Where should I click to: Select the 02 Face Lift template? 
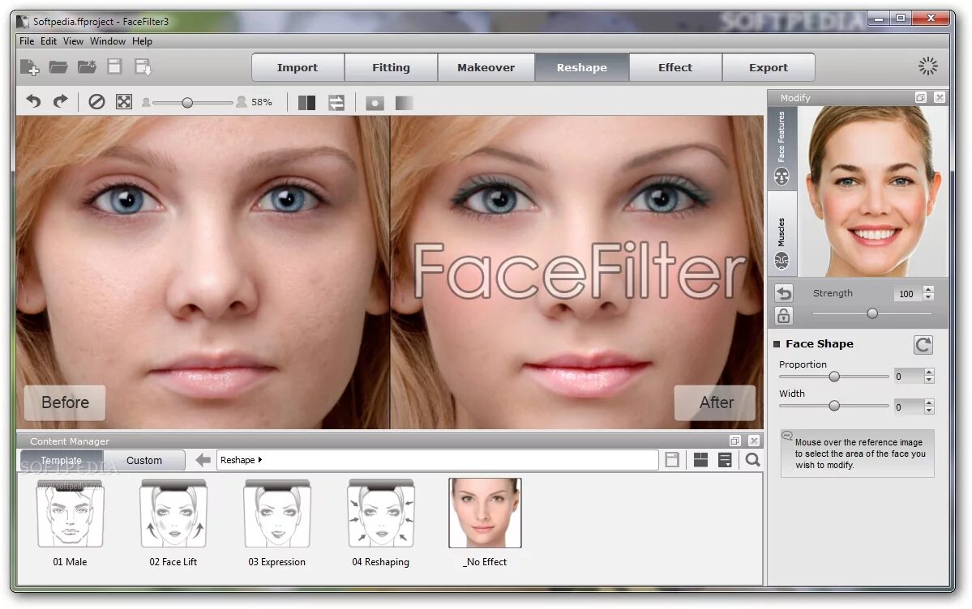[x=173, y=523]
